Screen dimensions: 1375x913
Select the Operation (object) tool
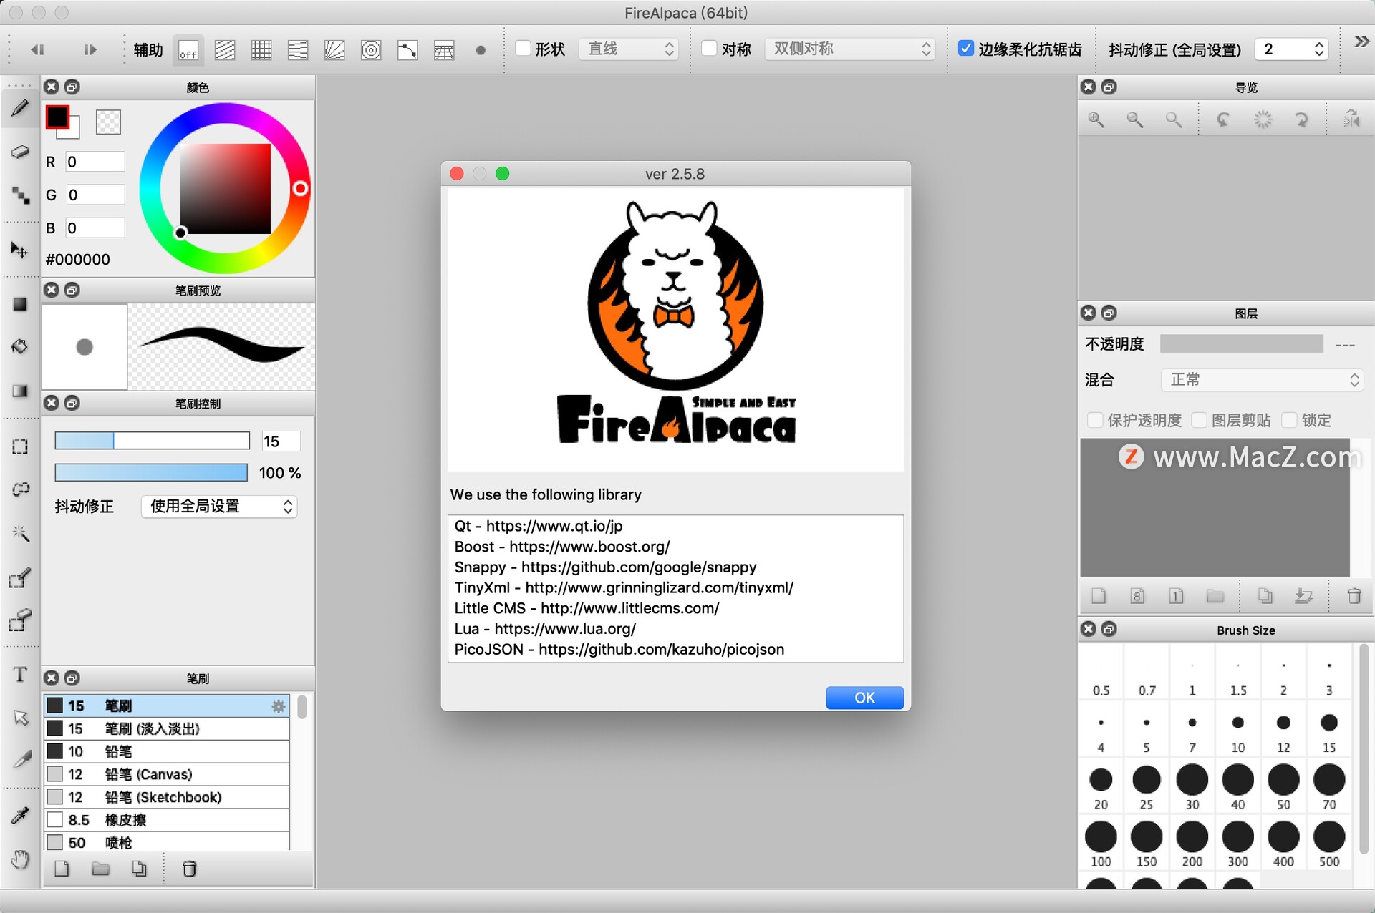pos(20,718)
